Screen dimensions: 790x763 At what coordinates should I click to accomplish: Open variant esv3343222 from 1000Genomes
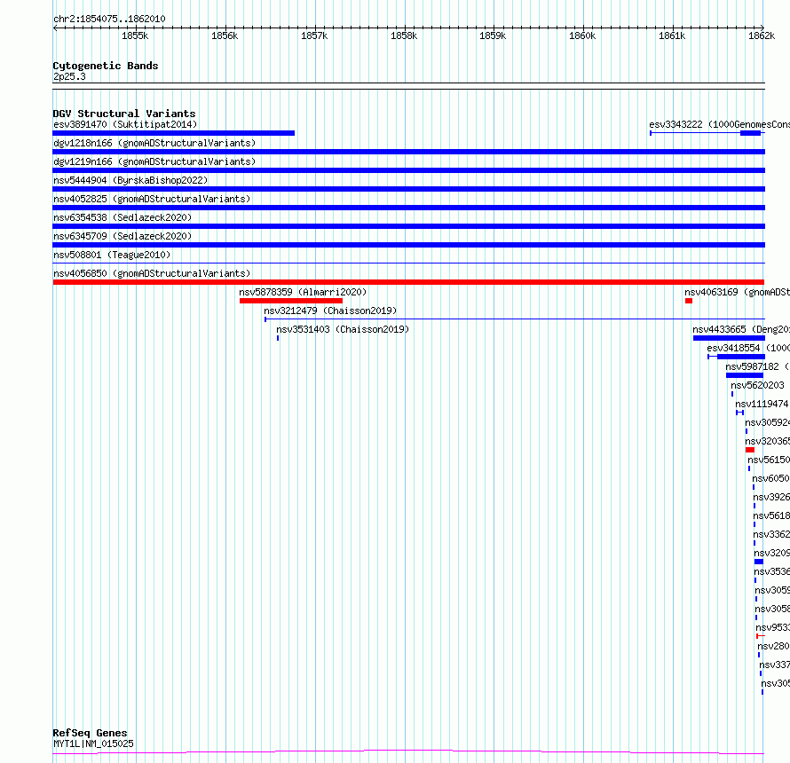pos(720,124)
